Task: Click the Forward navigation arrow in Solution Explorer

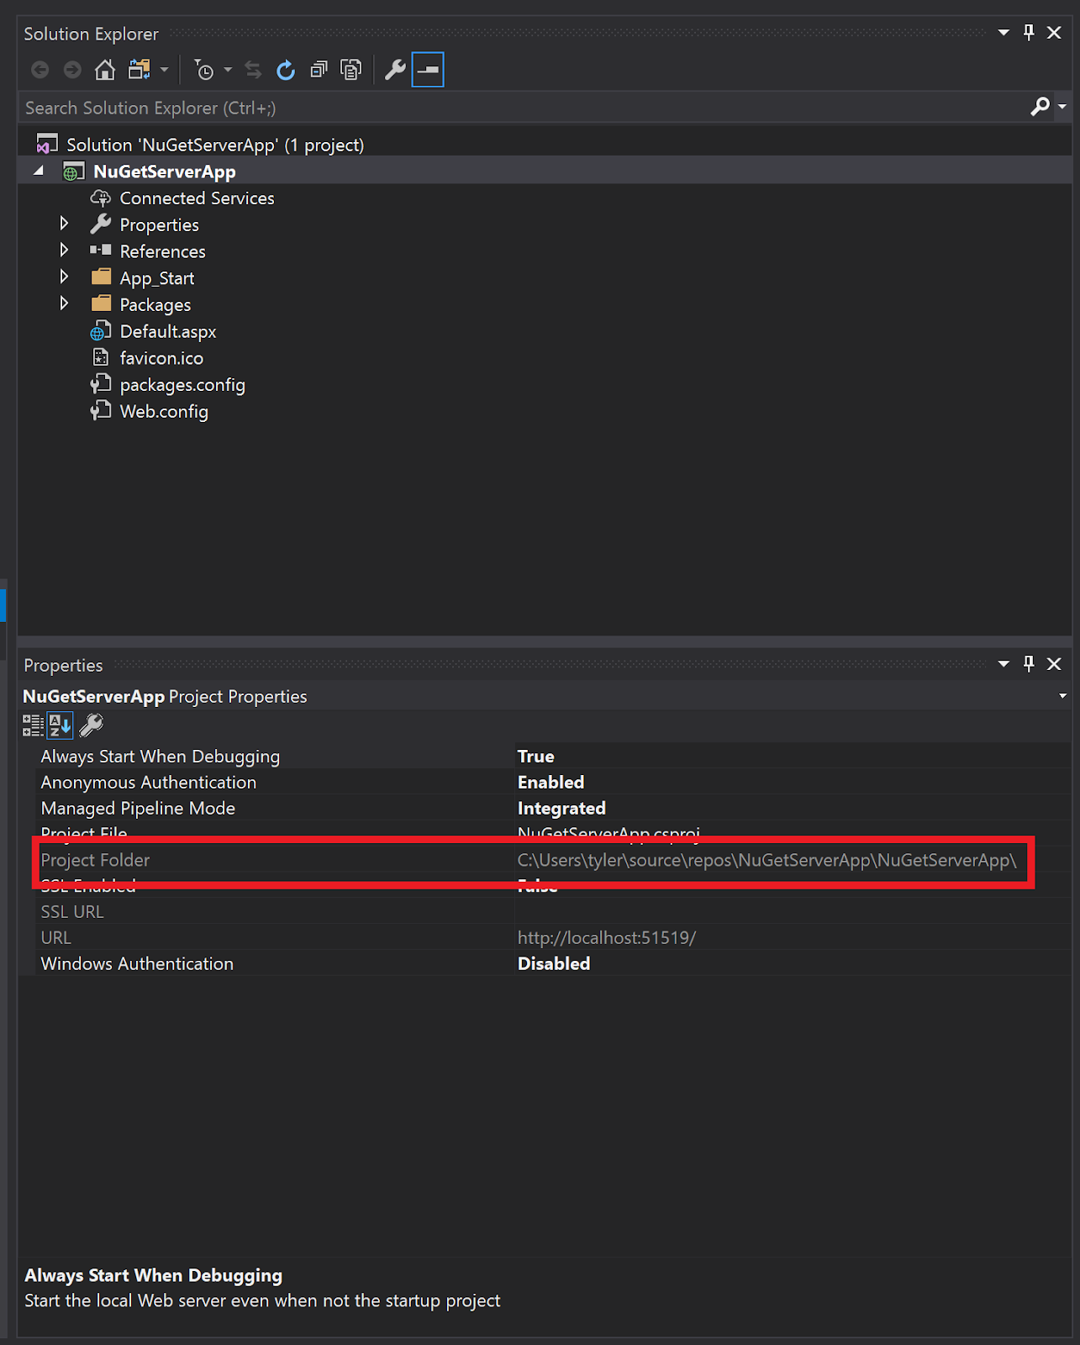Action: 73,70
